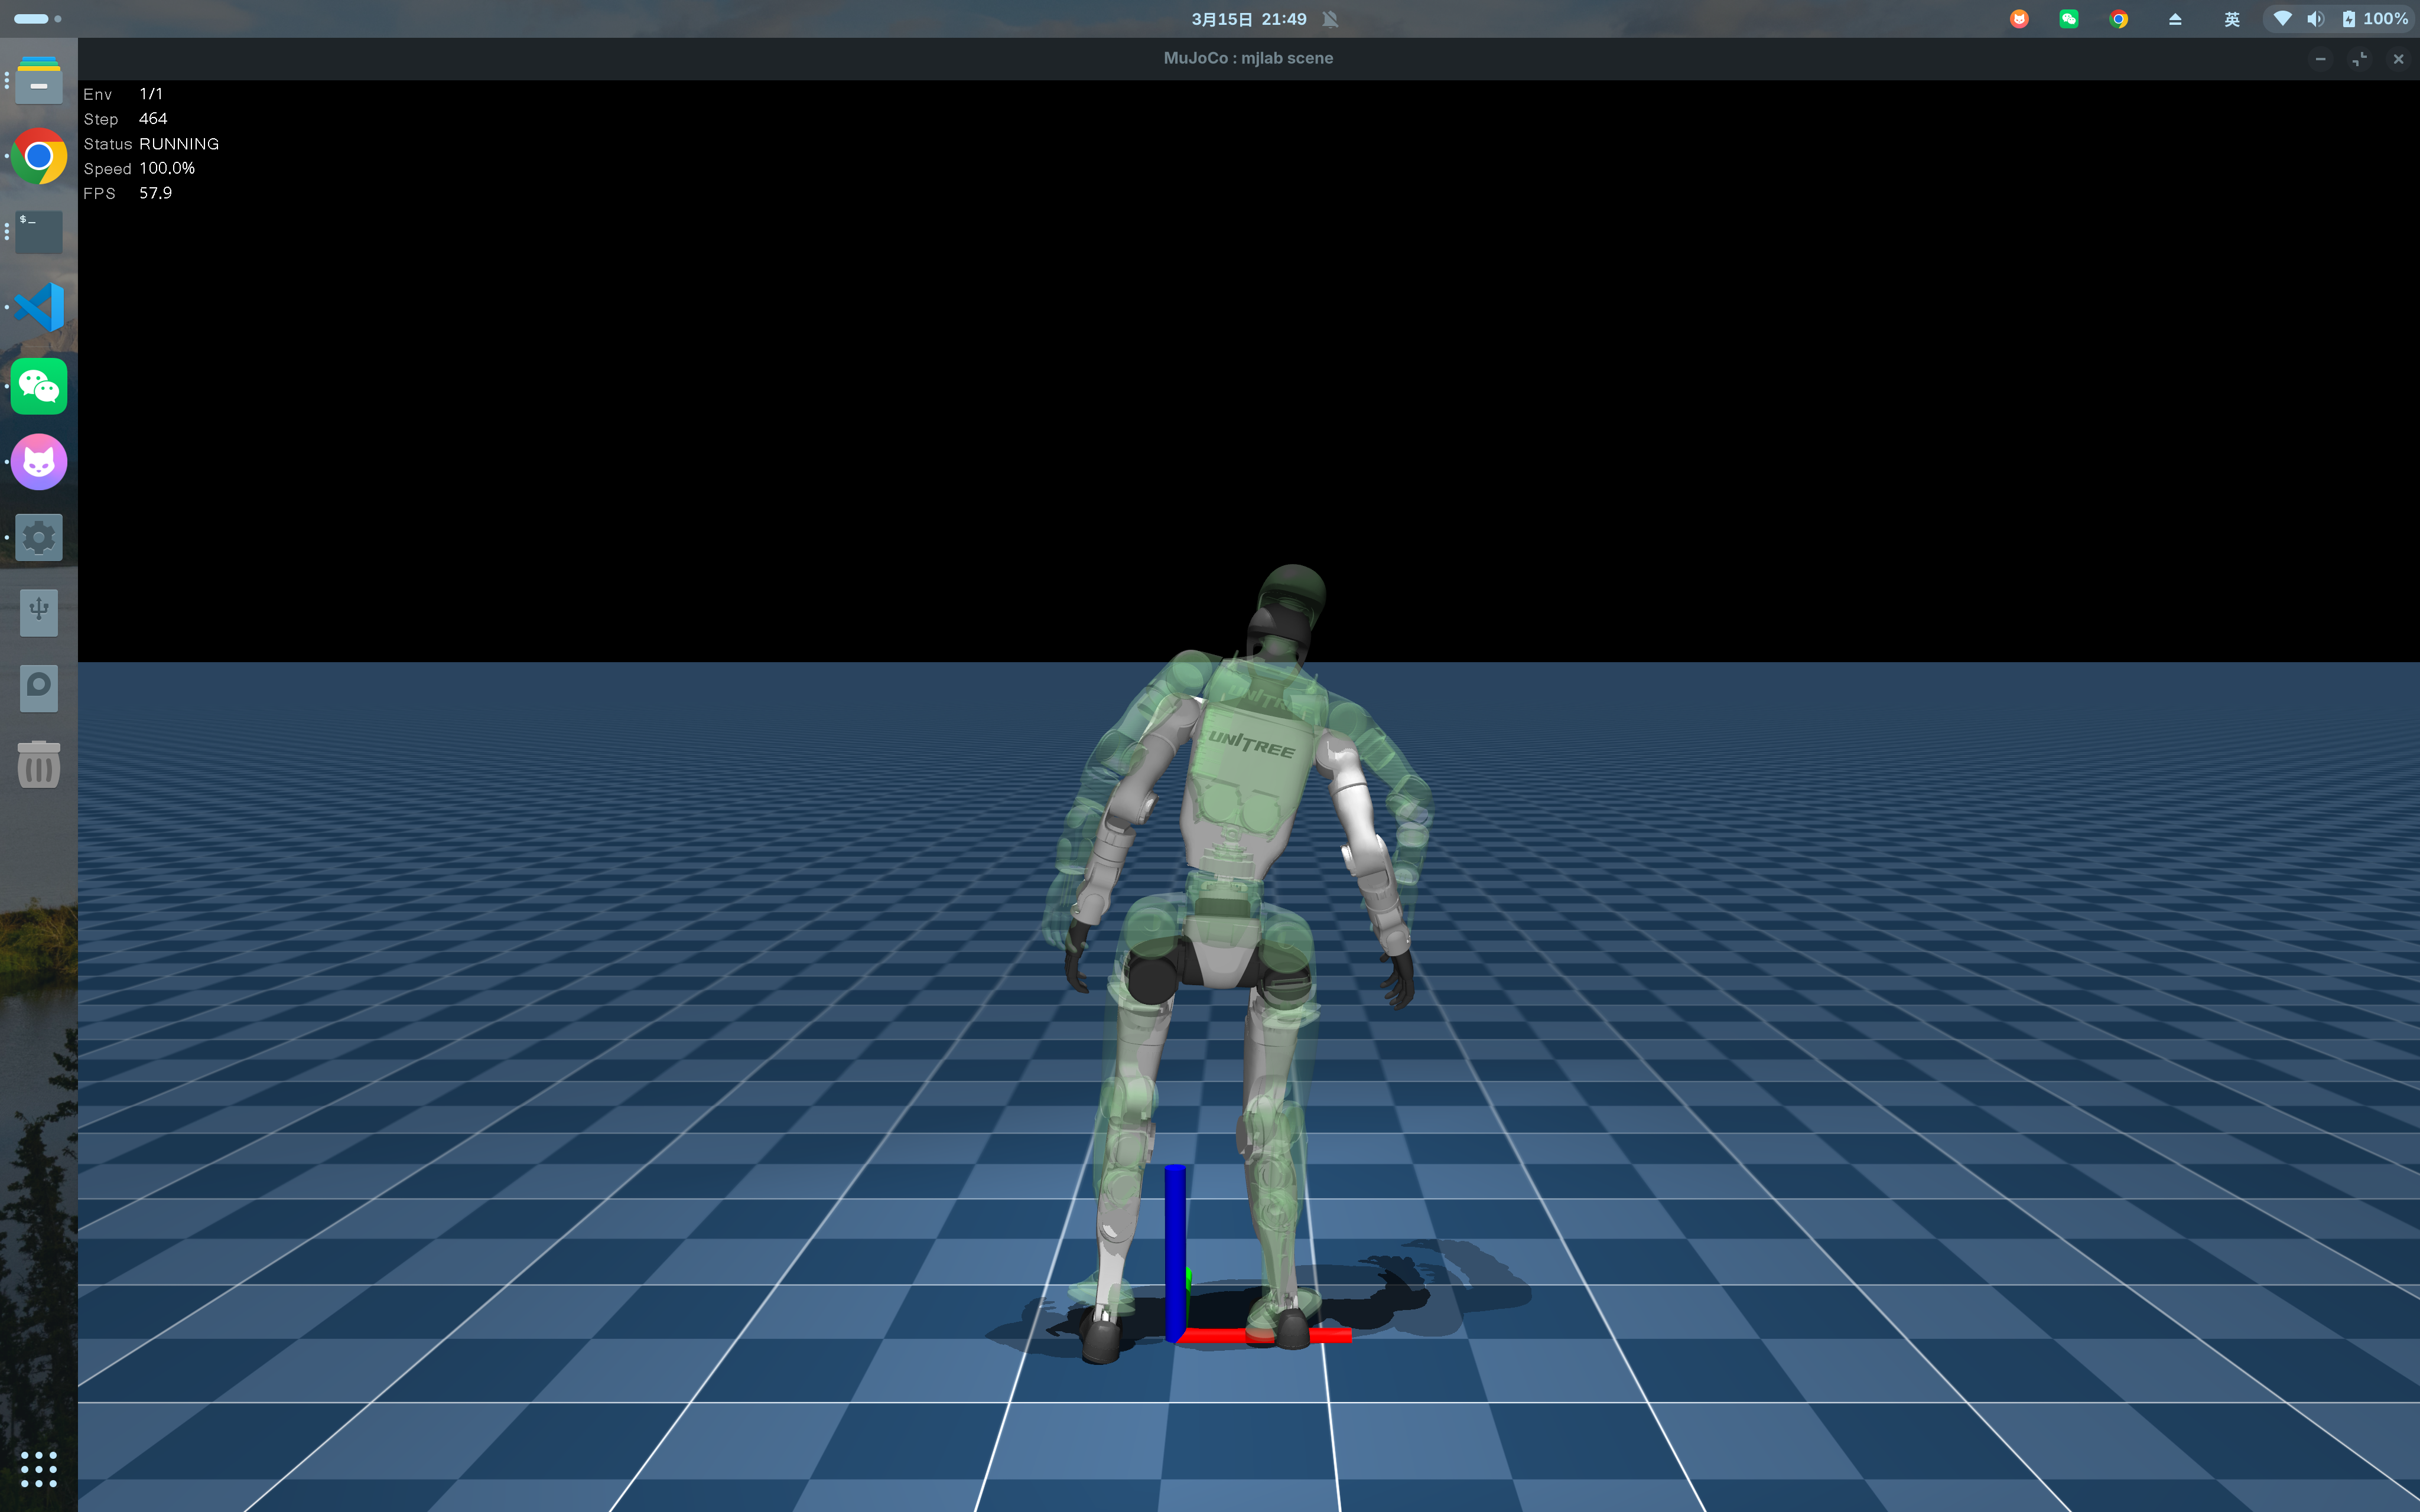Click the FPS value "57.9"
The width and height of the screenshot is (2420, 1512).
coord(156,193)
